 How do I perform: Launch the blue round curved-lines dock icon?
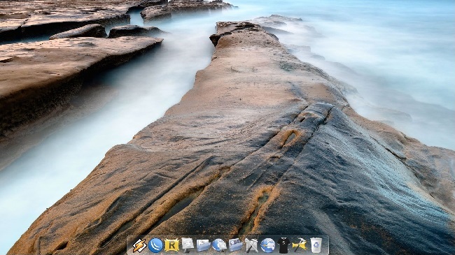point(155,245)
